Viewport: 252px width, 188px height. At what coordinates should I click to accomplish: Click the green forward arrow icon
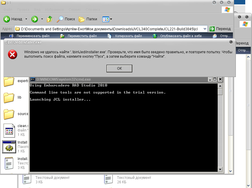tap(35, 19)
